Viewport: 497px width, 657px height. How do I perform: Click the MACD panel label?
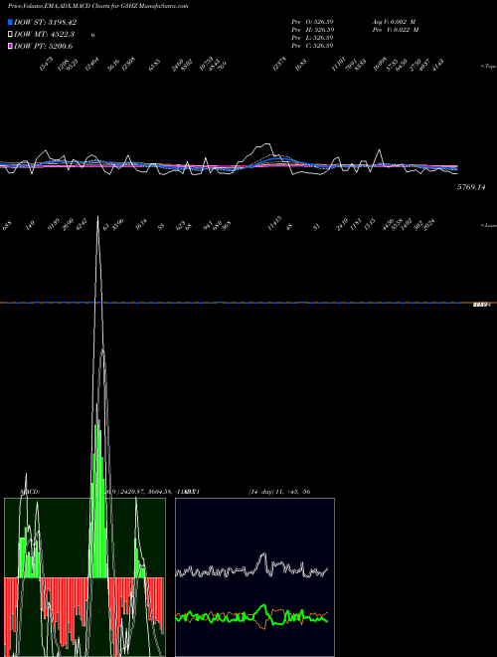point(29,492)
